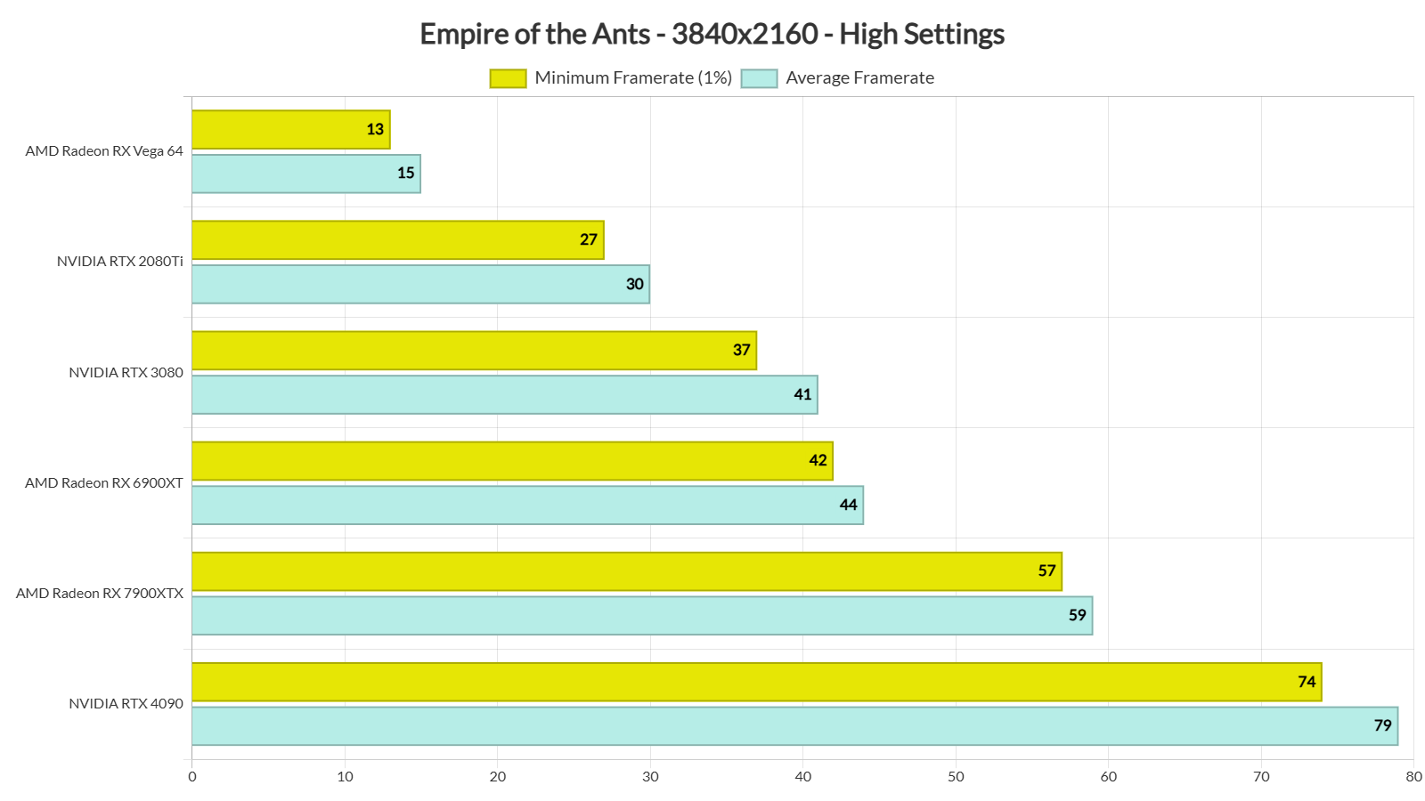Click the RTX 4090 yellow bar showing 74

[756, 682]
